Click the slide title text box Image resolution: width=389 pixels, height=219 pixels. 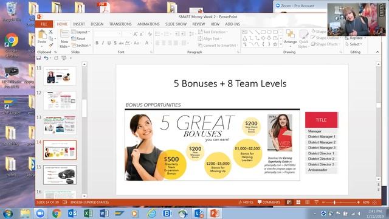point(230,84)
